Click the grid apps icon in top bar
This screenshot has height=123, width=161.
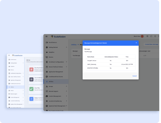pyautogui.click(x=147, y=36)
